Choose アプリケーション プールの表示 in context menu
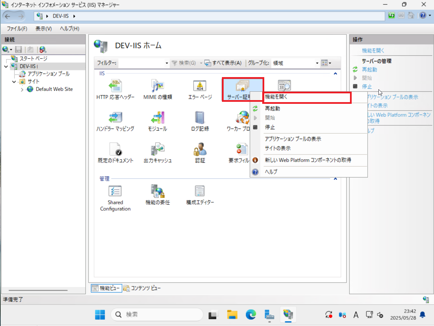This screenshot has width=434, height=326. (x=309, y=139)
